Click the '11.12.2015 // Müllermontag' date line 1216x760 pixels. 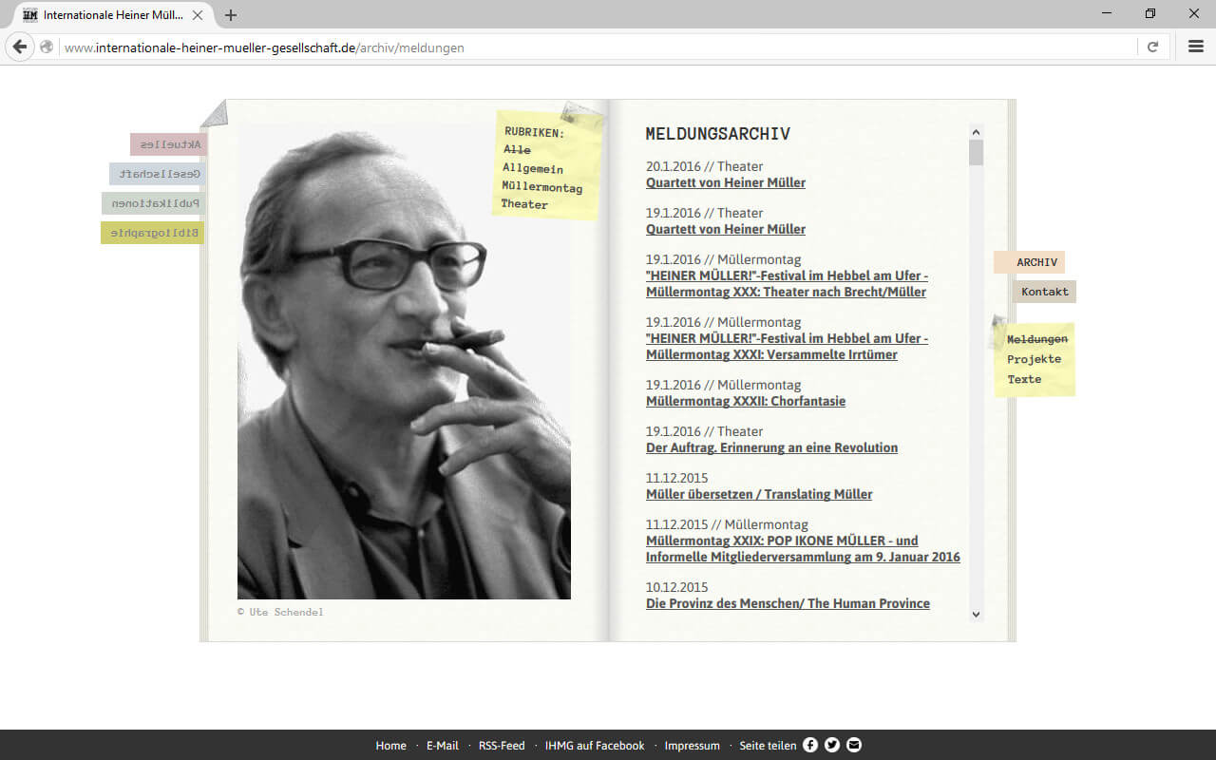[x=727, y=524]
